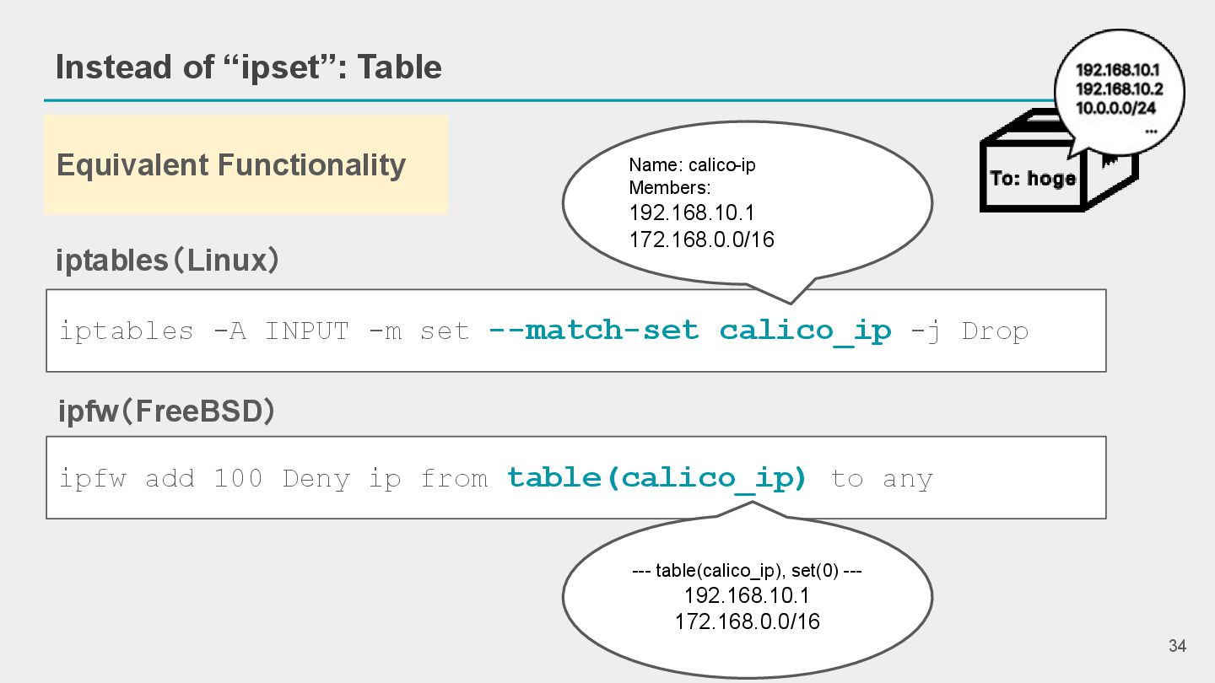Image resolution: width=1215 pixels, height=683 pixels.
Task: Click the "-j Drop" part of the iptables command
Action: [969, 331]
